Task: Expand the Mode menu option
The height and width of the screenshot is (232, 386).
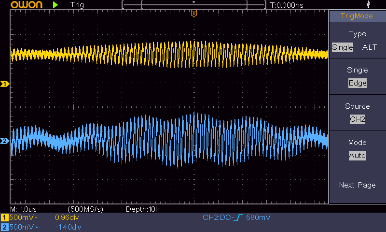Action: [x=357, y=143]
